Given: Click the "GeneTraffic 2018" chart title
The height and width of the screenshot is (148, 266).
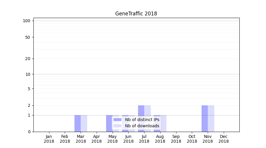Looking at the screenshot, I should coord(136,14).
